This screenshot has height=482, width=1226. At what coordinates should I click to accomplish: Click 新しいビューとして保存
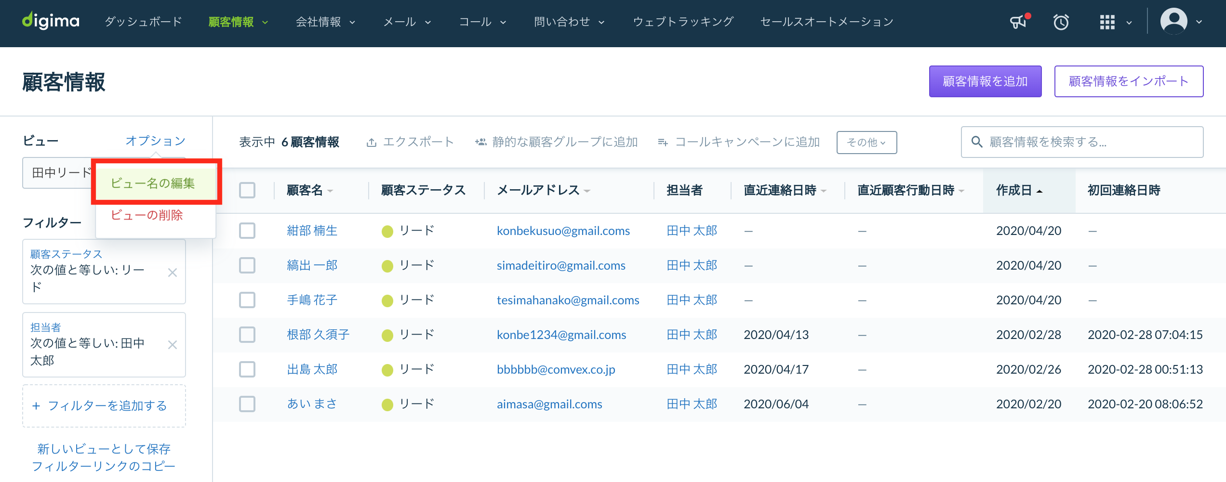(104, 449)
